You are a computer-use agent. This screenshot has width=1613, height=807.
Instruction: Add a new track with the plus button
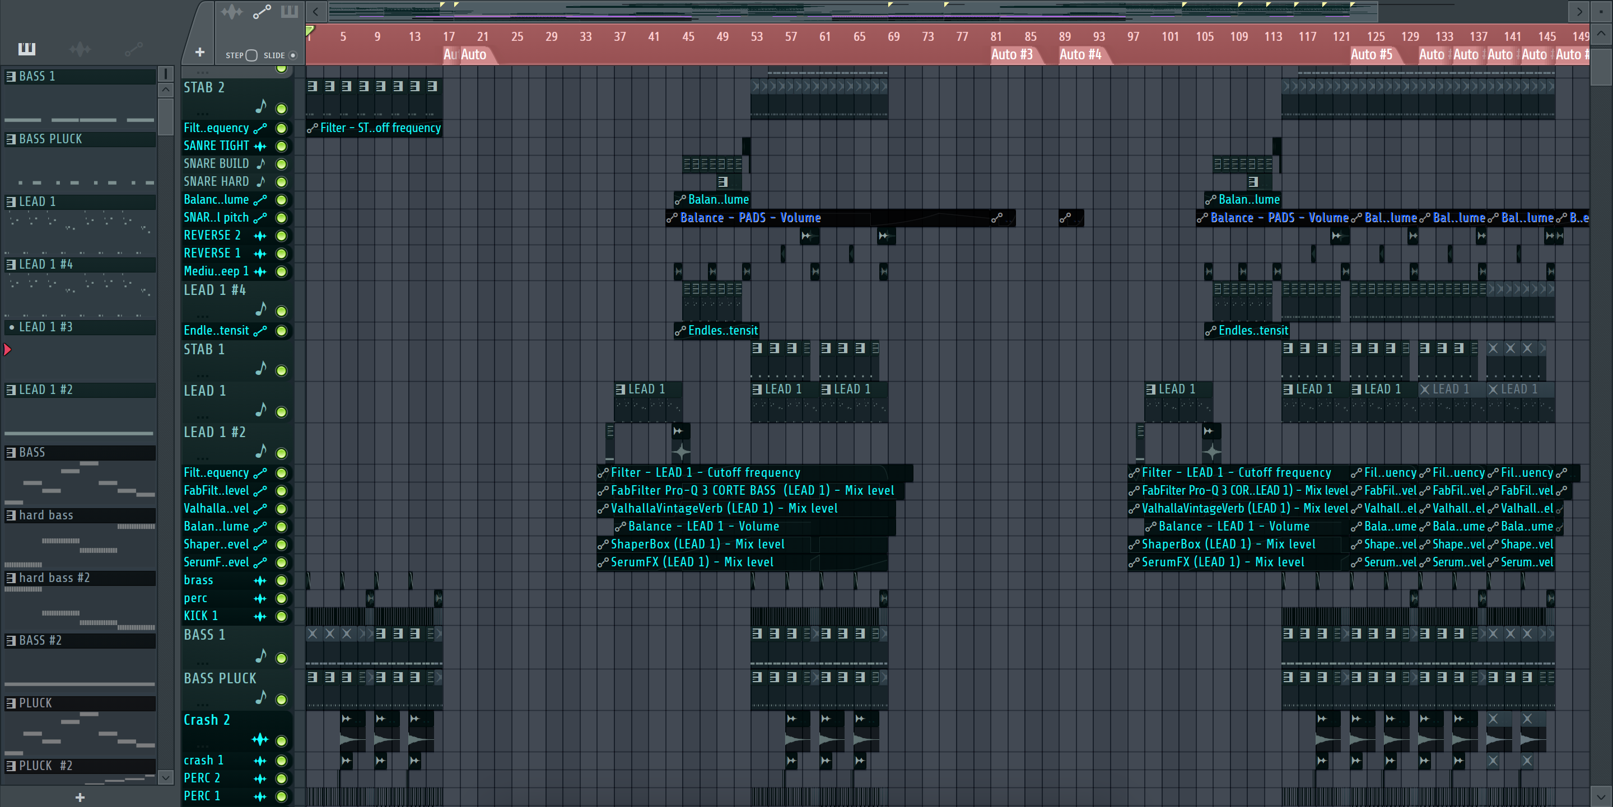click(x=200, y=52)
